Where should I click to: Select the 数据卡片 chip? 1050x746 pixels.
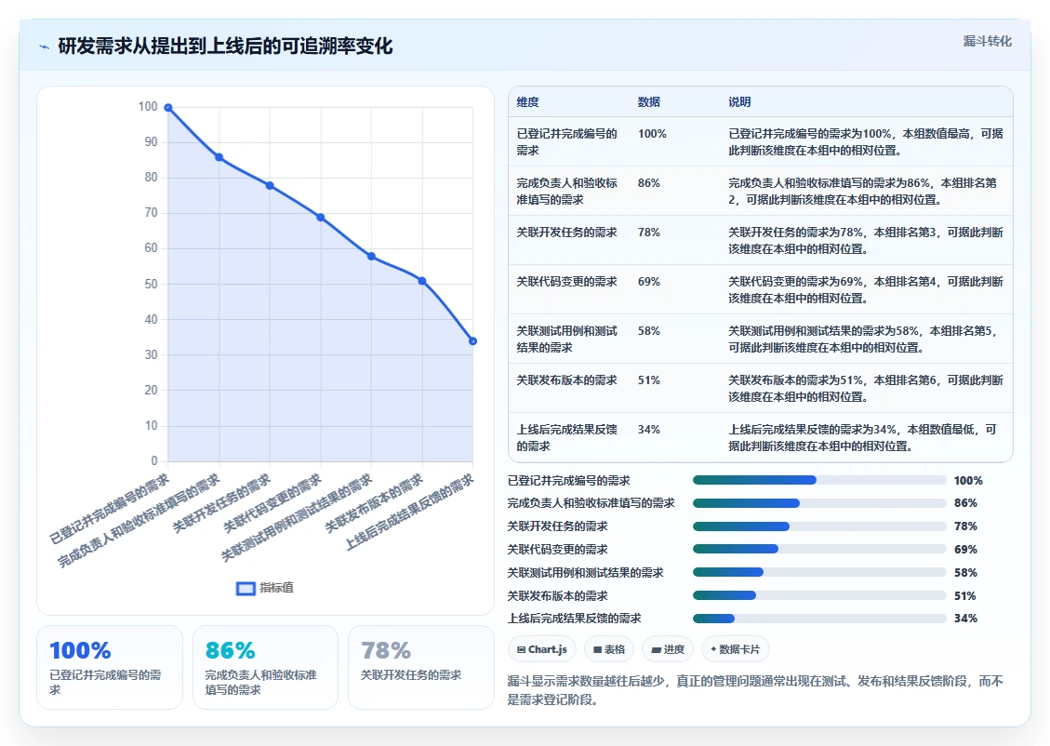coord(736,649)
